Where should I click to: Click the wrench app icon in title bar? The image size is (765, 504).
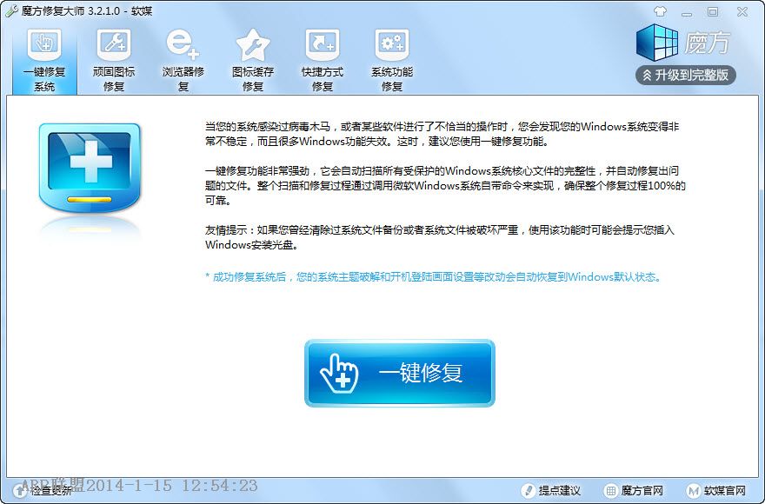click(11, 10)
